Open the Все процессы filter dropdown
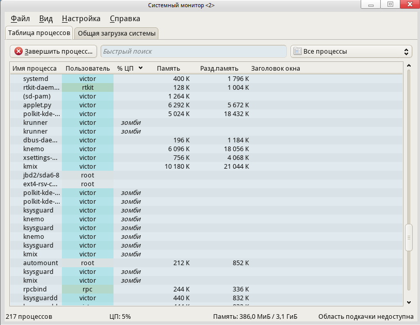 351,52
